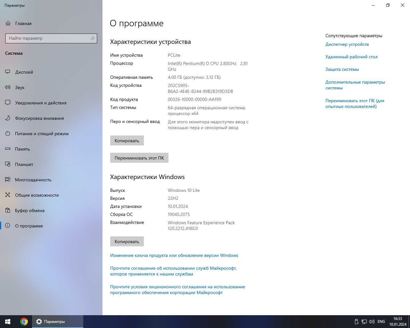The height and width of the screenshot is (328, 410).
Task: Open the Удаленный рабочий стол link
Action: (351, 57)
